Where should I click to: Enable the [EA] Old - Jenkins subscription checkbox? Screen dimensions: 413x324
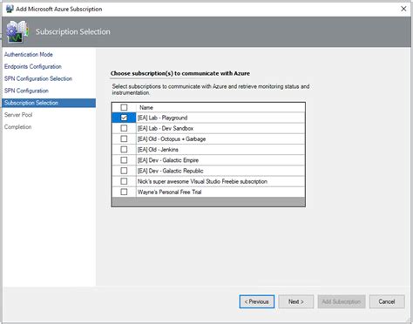pos(124,149)
